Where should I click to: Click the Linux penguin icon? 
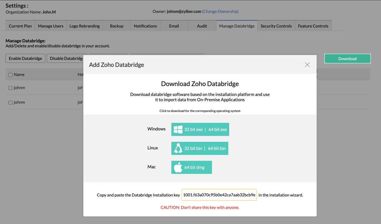[x=178, y=148]
